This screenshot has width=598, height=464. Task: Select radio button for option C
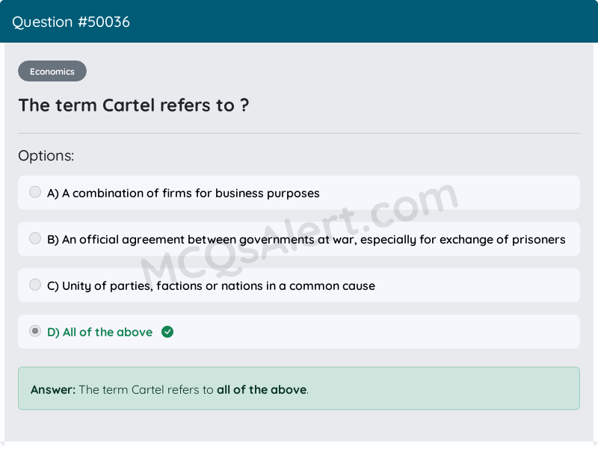pyautogui.click(x=35, y=285)
